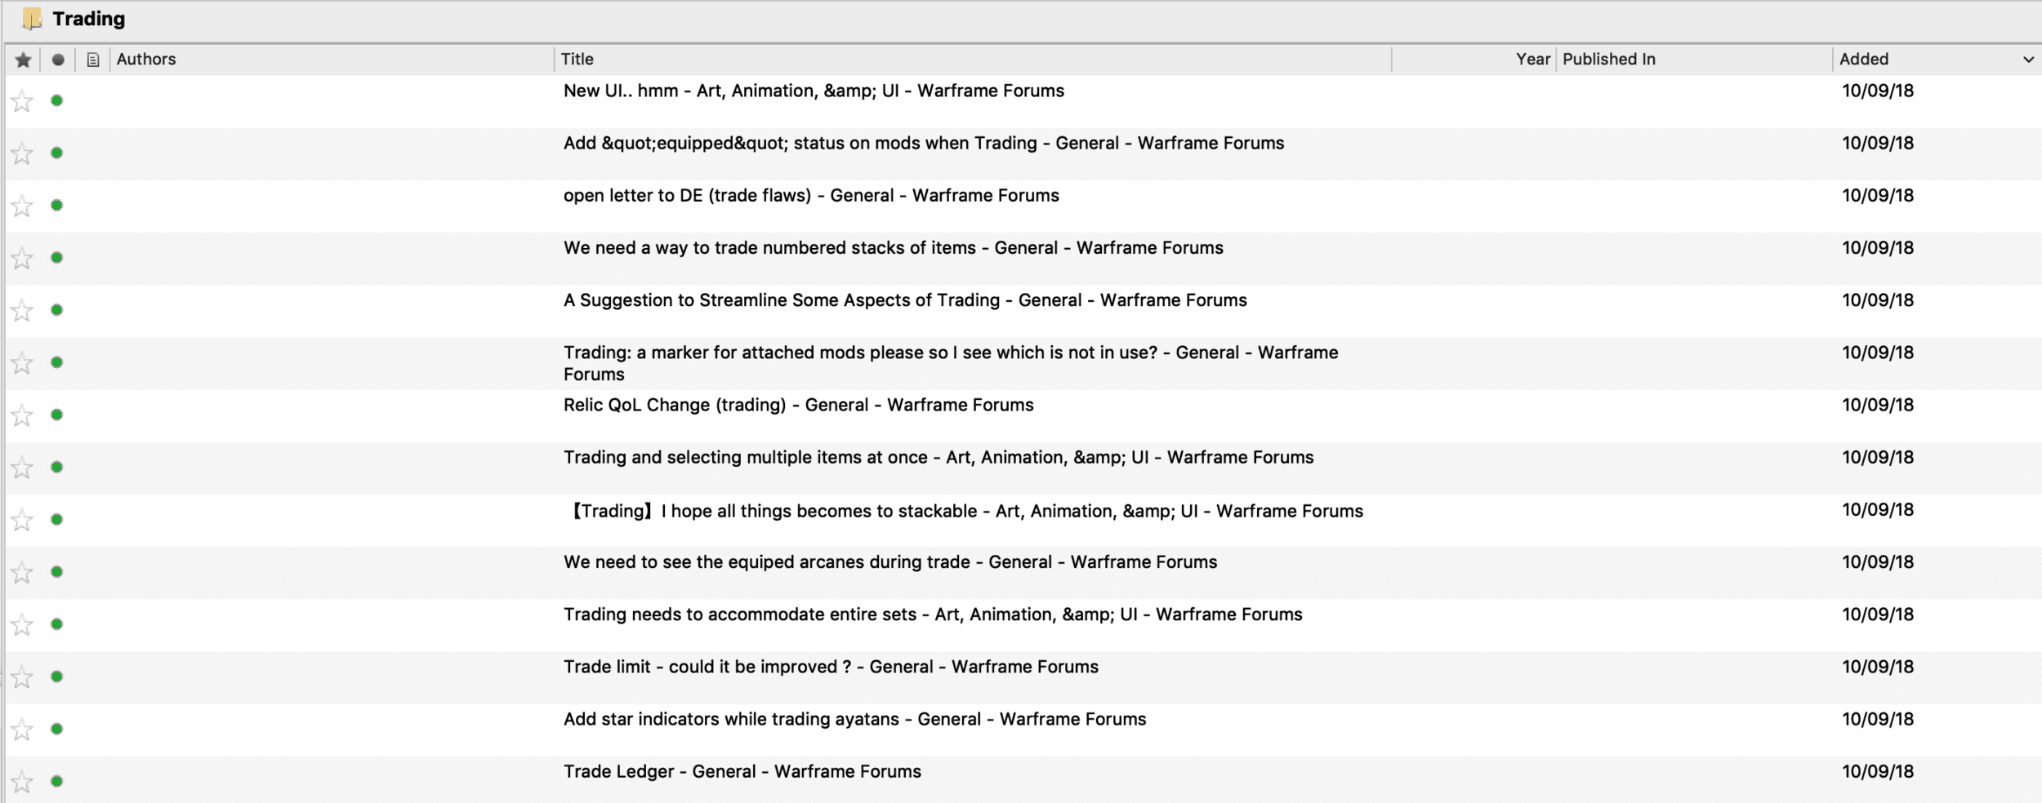Click the Trading folder icon
This screenshot has height=803, width=2042.
32,19
